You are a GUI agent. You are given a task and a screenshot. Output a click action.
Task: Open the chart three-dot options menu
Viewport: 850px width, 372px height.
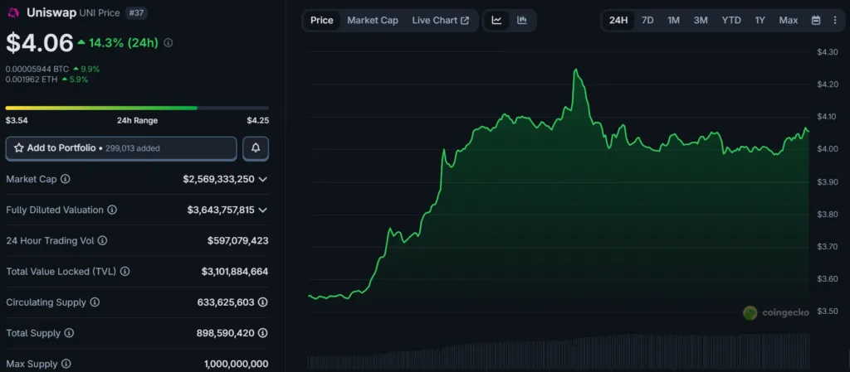(835, 21)
